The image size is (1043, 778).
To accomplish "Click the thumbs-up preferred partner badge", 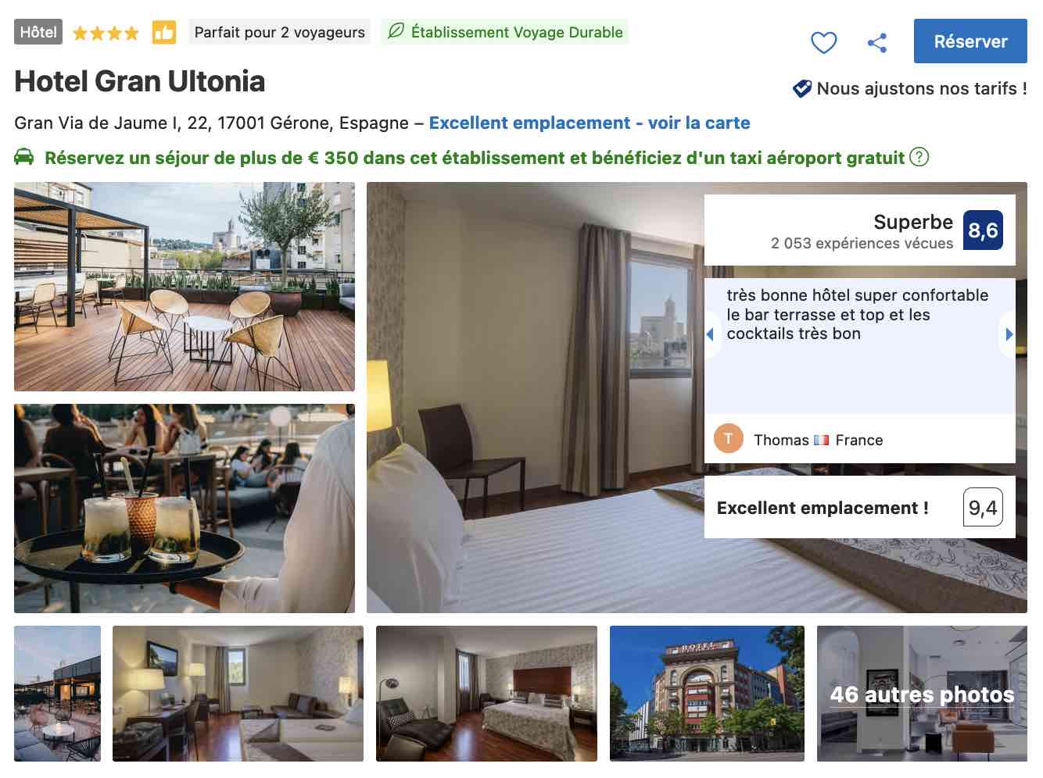I will coord(164,32).
